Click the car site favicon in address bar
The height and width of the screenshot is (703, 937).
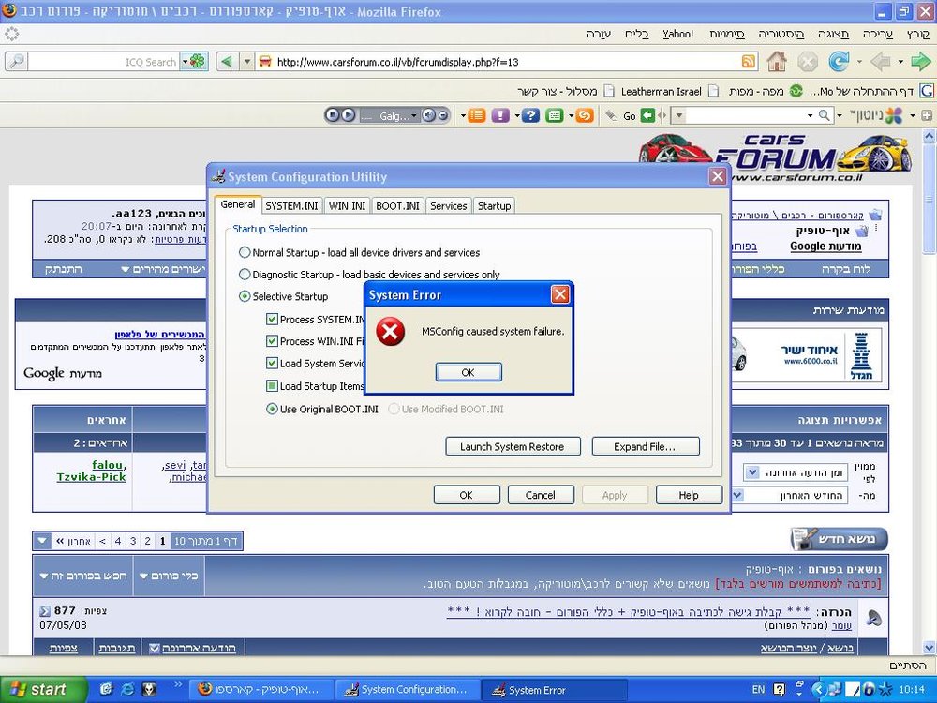(265, 62)
